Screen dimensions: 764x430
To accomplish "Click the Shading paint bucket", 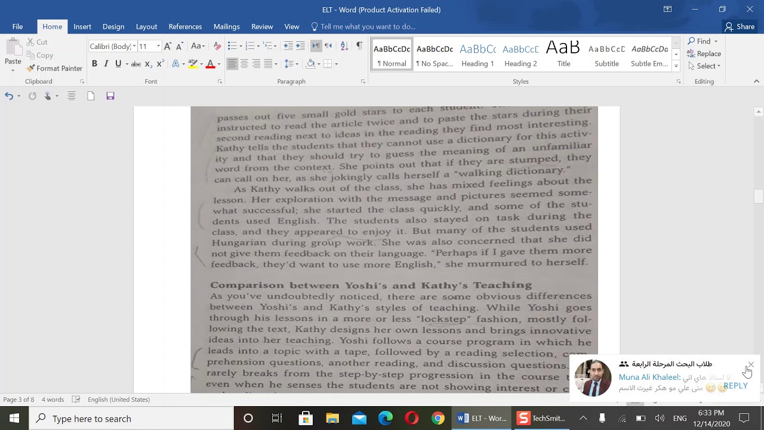I will [x=310, y=64].
